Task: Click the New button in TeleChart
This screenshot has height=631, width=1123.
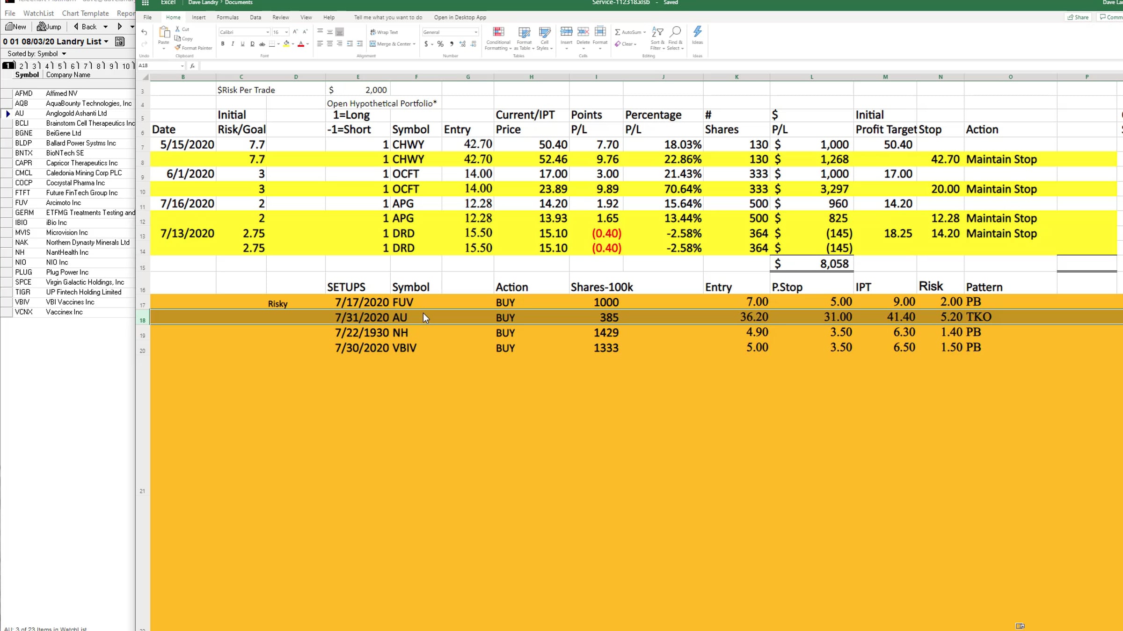Action: coord(16,27)
